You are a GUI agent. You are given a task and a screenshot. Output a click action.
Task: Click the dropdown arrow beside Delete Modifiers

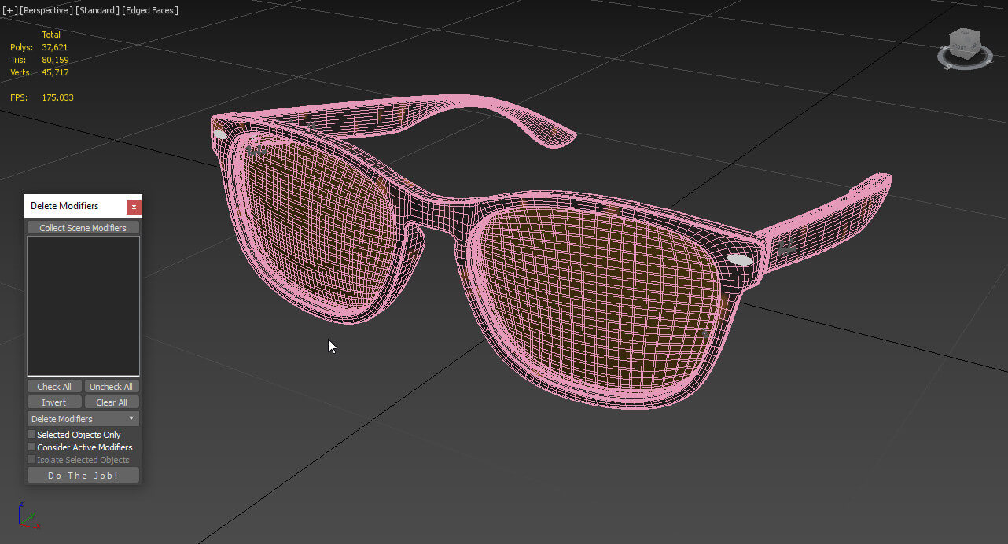[131, 419]
